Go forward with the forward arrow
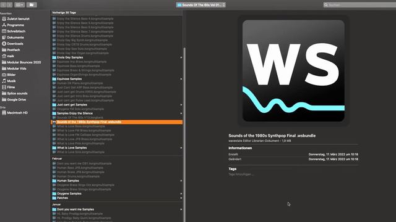The width and height of the screenshot is (396, 222). click(9, 5)
